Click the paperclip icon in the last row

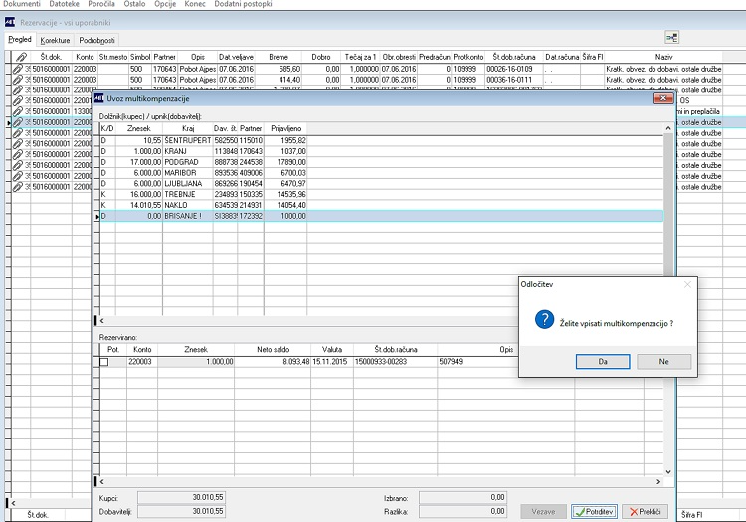click(x=20, y=186)
